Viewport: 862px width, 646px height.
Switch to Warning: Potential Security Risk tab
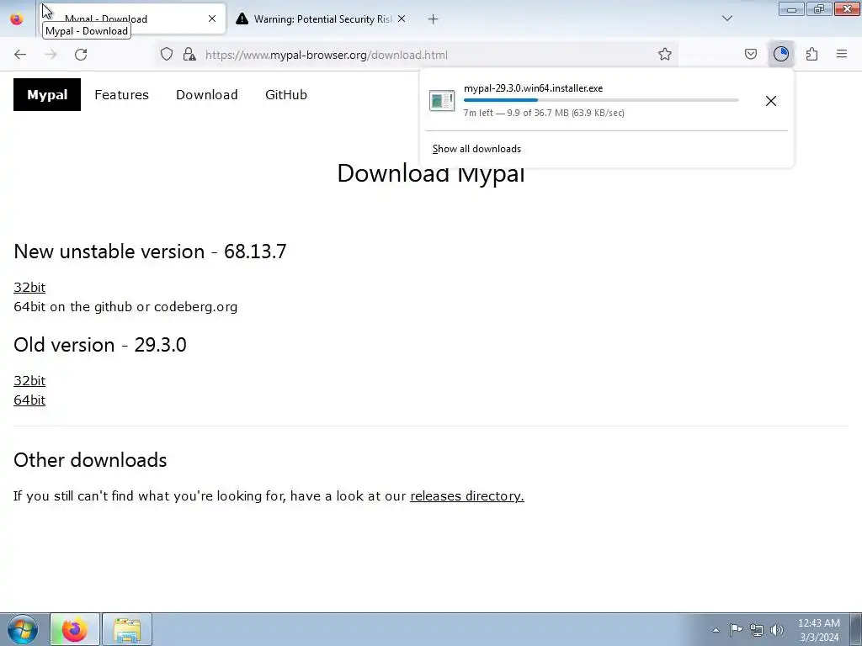[x=322, y=19]
